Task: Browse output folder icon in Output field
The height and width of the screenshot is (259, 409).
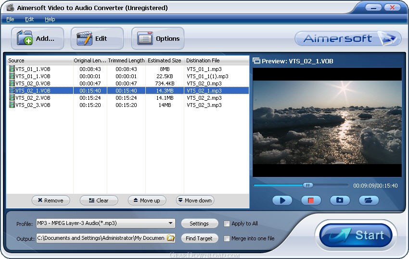Action: point(171,238)
